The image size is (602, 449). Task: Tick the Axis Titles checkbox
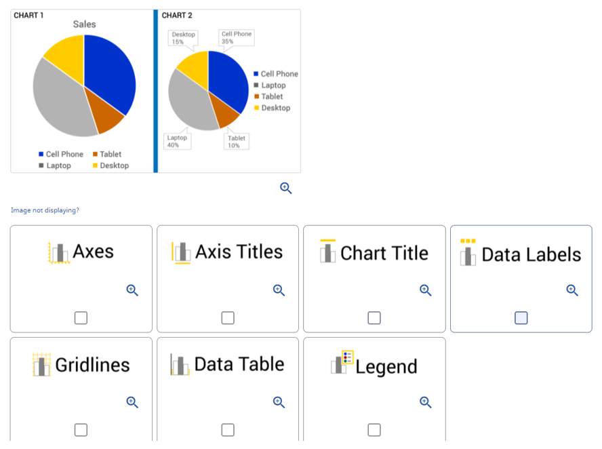[227, 317]
